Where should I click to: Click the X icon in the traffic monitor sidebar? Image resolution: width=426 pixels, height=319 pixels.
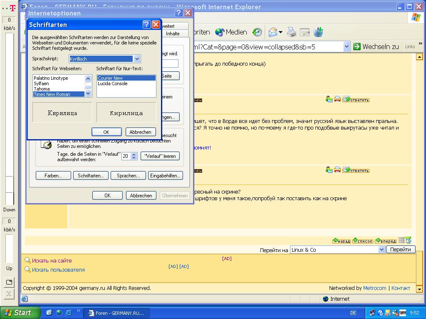click(x=9, y=294)
